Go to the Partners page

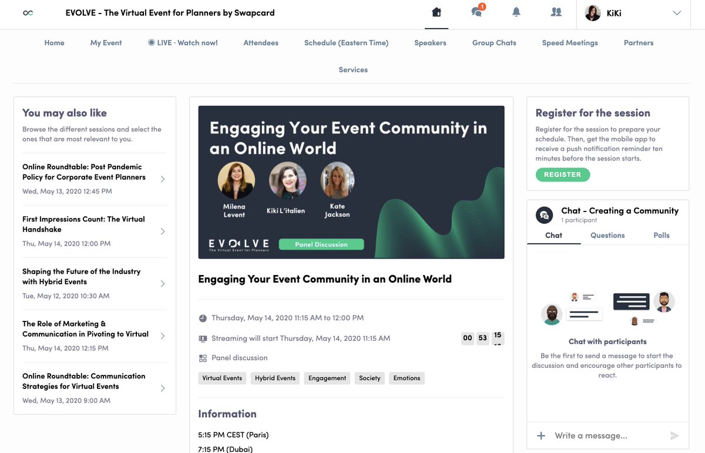(x=639, y=43)
